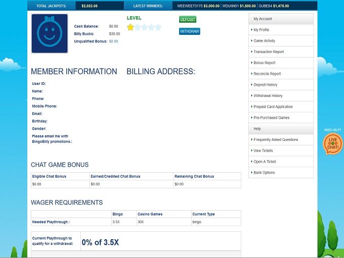Show Deposit History
344x258 pixels.
coord(265,85)
